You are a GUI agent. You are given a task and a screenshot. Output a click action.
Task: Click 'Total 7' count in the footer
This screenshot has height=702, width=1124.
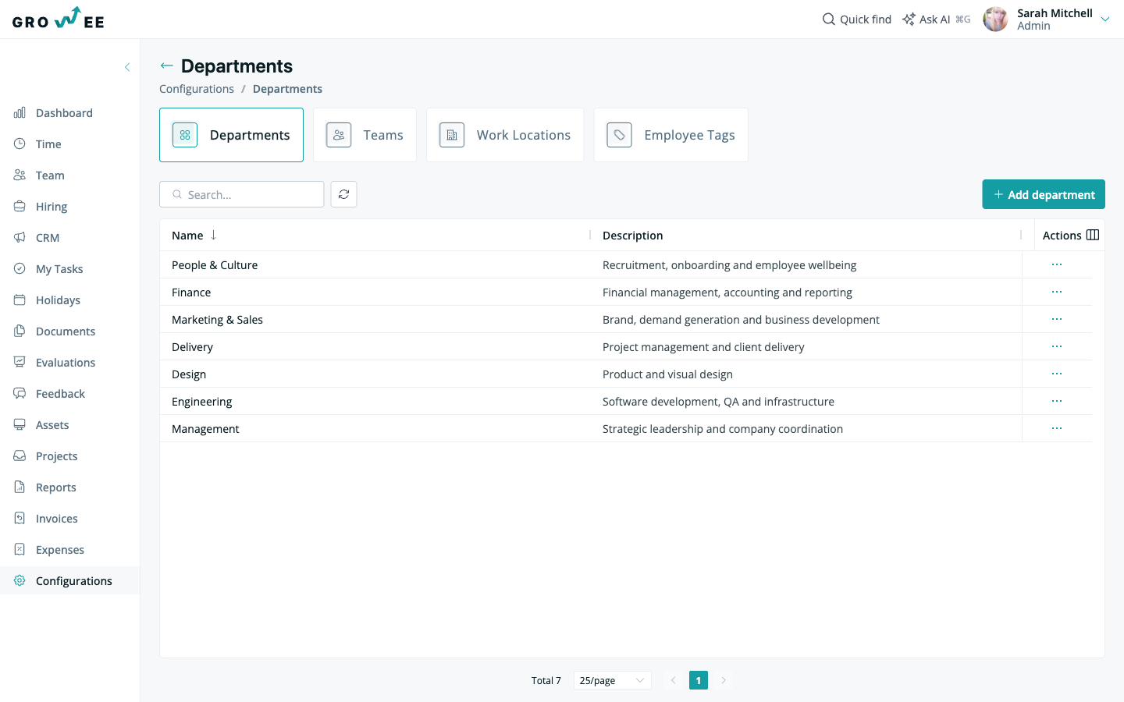coord(546,681)
